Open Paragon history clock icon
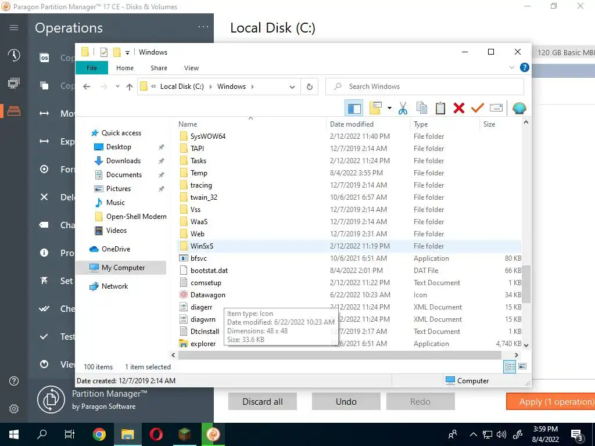This screenshot has height=446, width=595. coord(14,55)
